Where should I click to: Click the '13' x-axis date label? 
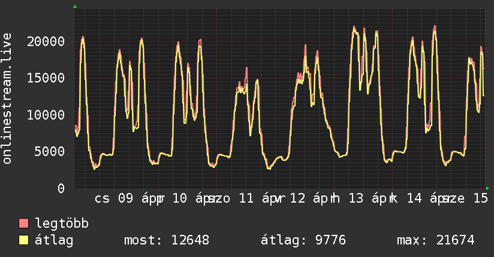pyautogui.click(x=356, y=198)
